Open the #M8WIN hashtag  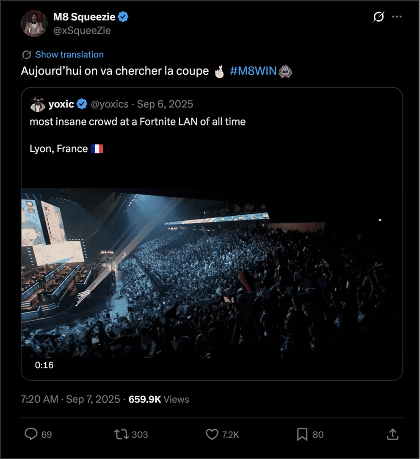point(253,71)
